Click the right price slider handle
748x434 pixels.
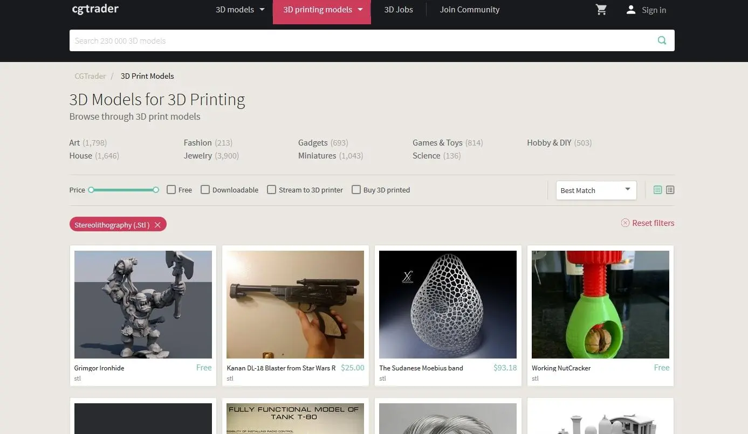click(156, 190)
